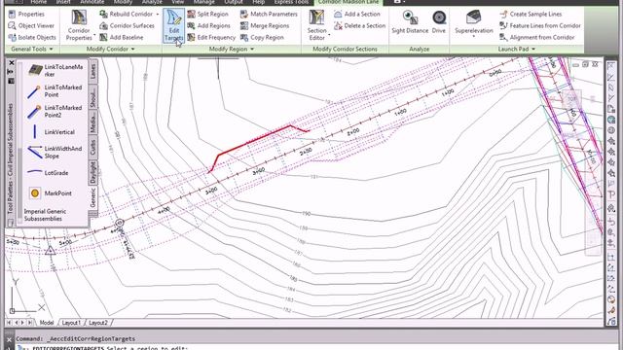
Task: Click Delete a Section
Action: click(359, 25)
